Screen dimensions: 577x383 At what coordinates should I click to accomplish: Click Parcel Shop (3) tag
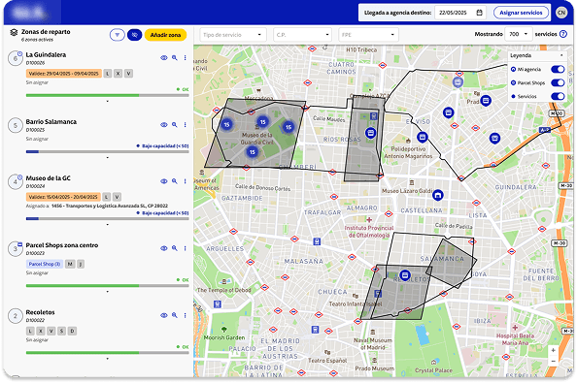click(x=45, y=264)
